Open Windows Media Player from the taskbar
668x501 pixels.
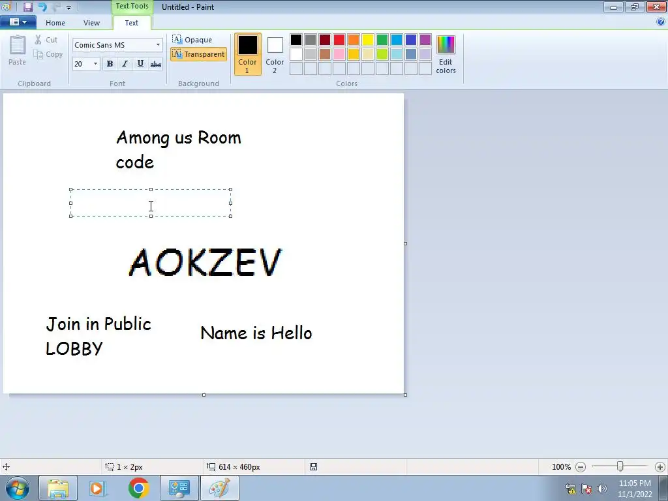coord(98,488)
